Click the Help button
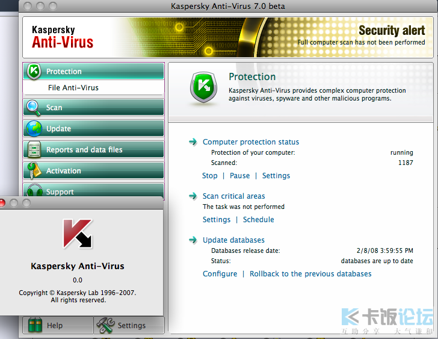This screenshot has height=339, width=438. point(58,325)
